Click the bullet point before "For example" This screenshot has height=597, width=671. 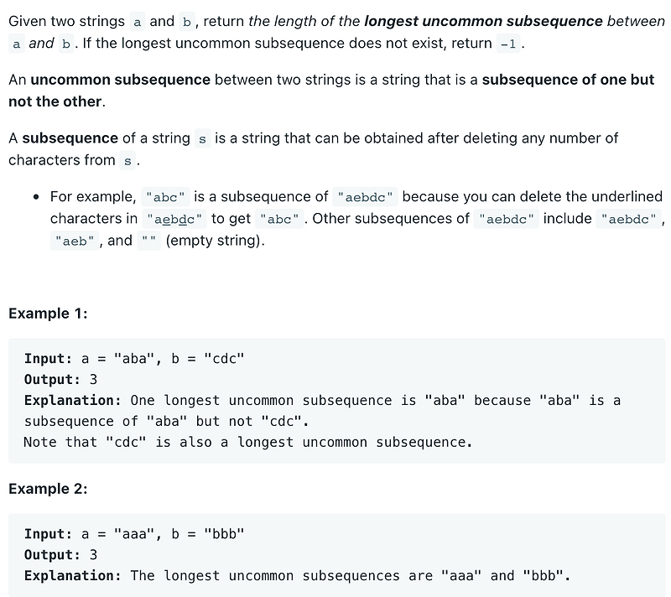(x=36, y=197)
